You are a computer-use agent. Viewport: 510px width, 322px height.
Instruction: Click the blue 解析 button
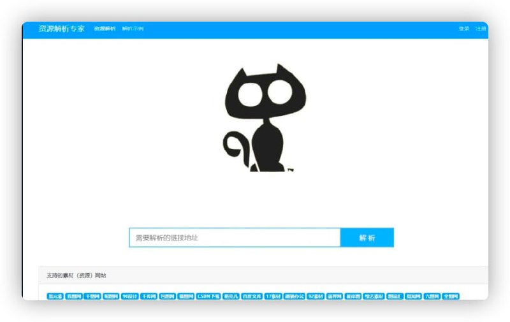(367, 237)
